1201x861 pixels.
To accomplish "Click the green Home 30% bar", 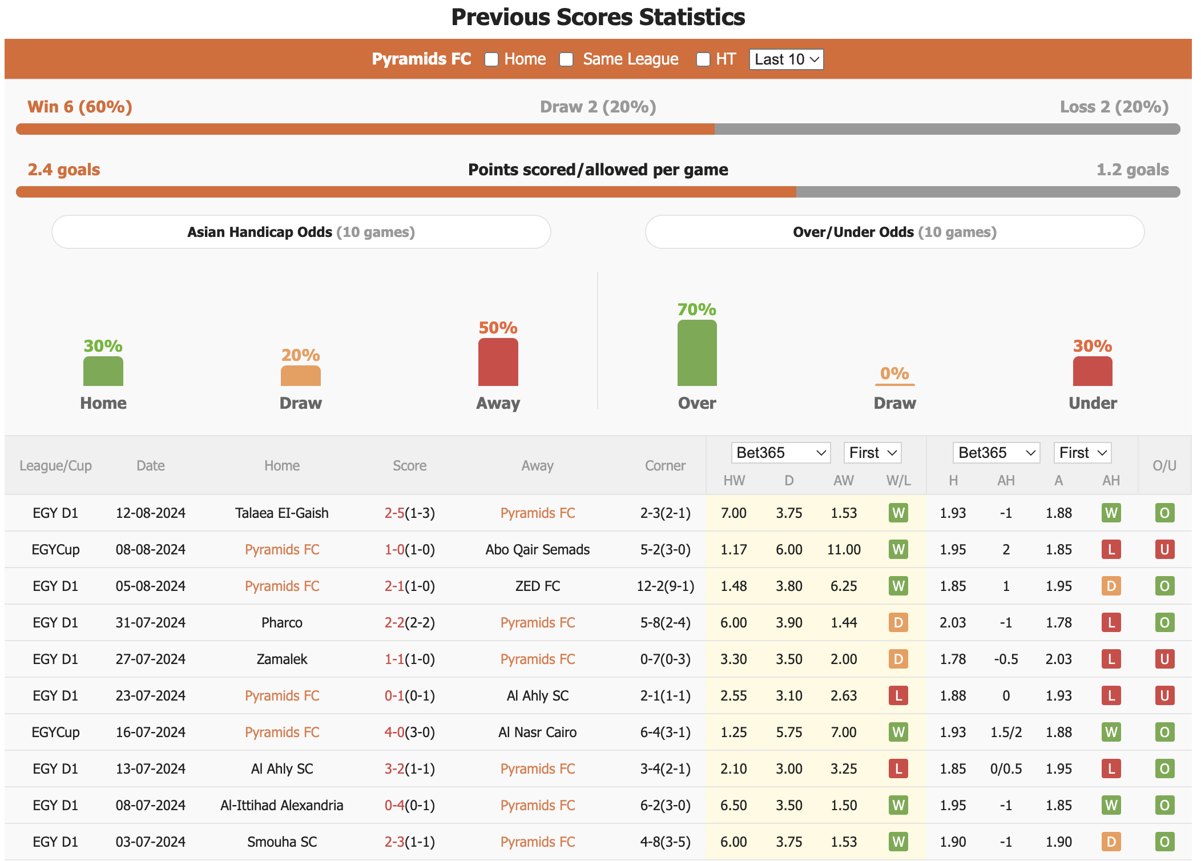I will click(x=103, y=371).
